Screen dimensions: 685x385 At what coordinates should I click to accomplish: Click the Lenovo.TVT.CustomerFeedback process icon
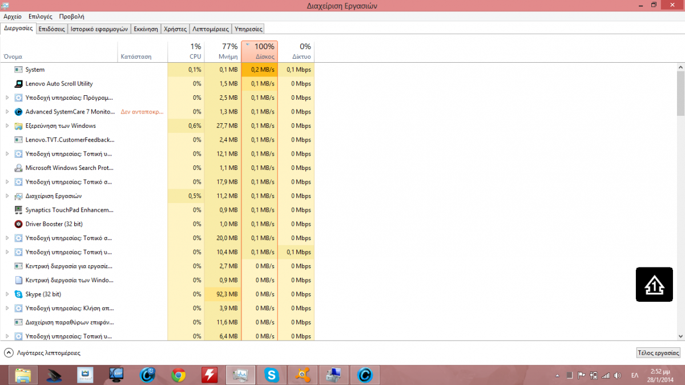(x=18, y=140)
